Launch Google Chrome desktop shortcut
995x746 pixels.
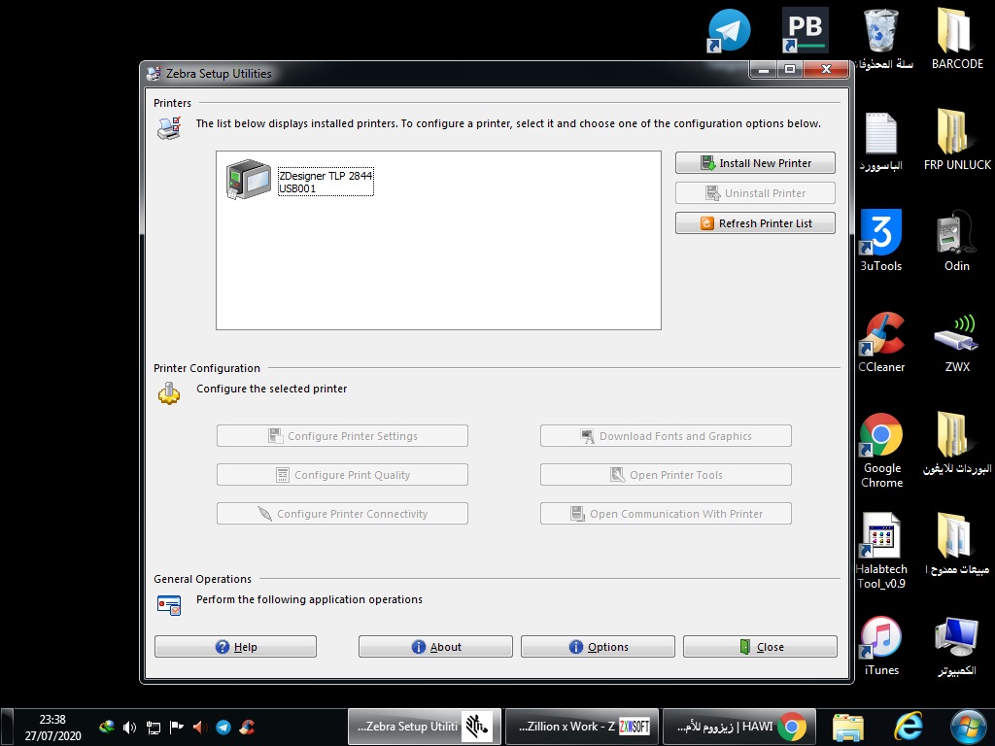pos(881,451)
